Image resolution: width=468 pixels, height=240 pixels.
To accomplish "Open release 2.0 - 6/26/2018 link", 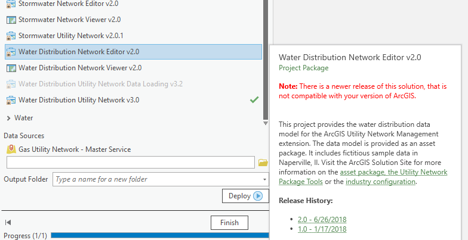I will click(322, 220).
